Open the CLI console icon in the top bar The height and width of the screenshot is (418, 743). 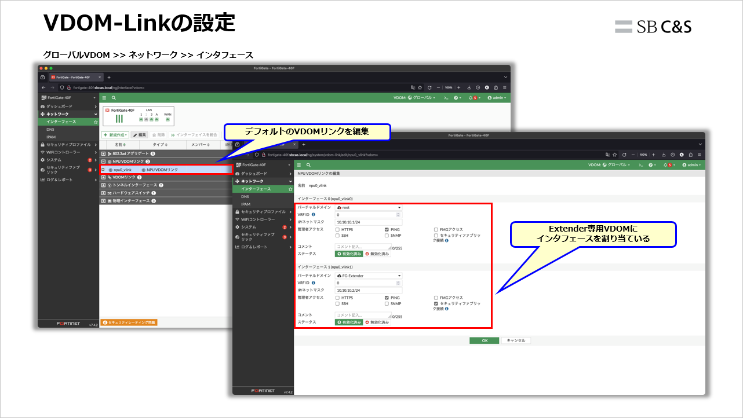coord(642,166)
